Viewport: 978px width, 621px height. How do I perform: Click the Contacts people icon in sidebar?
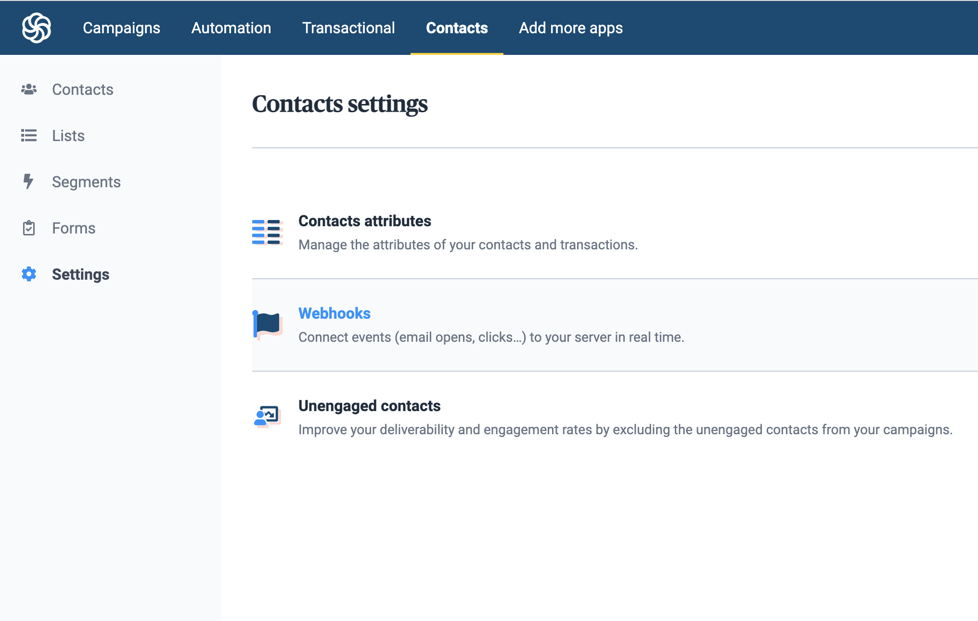tap(29, 90)
